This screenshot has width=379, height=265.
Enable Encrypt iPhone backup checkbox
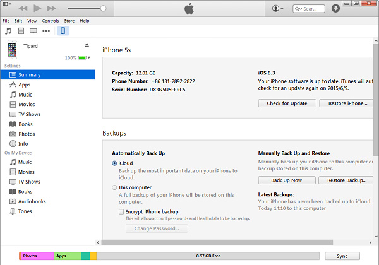[121, 212]
